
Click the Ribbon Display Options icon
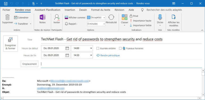[x=174, y=3]
